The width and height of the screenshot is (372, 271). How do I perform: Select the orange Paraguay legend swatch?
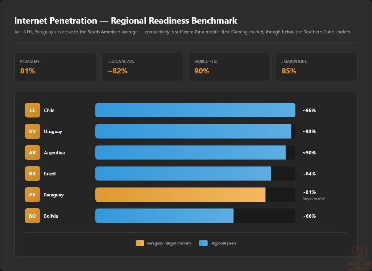click(140, 243)
